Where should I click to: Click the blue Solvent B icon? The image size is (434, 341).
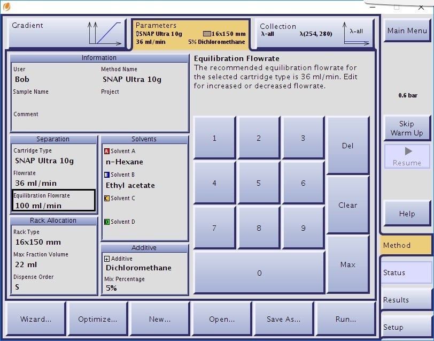pos(107,175)
